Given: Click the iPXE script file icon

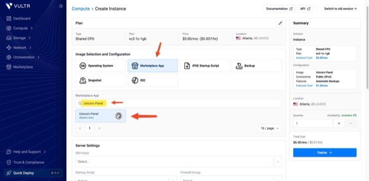Looking at the screenshot, I should (187, 66).
